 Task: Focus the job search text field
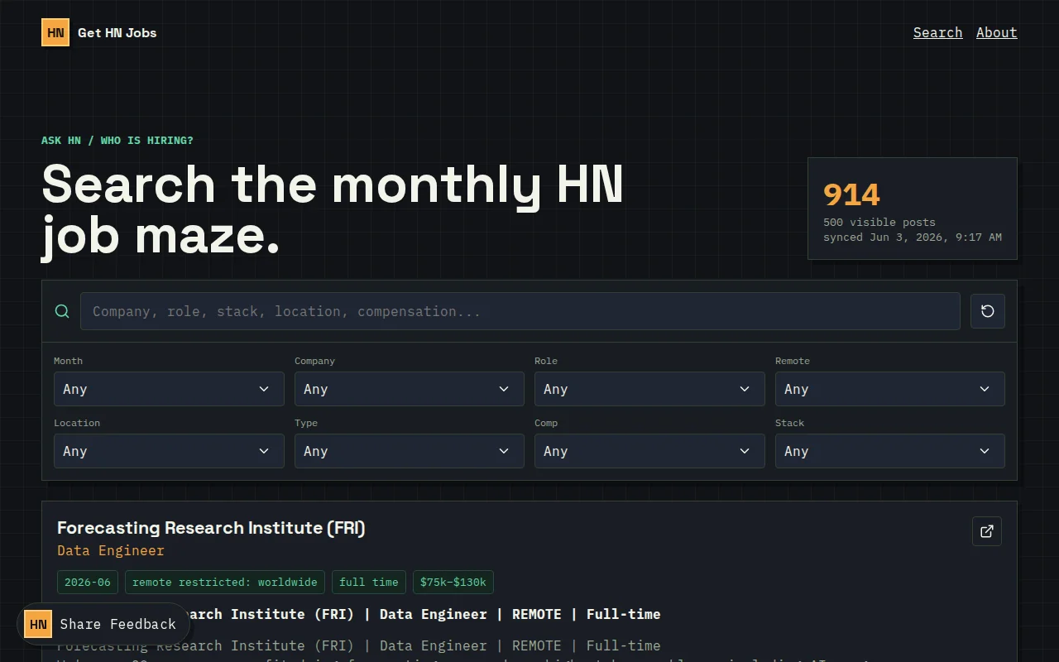coord(520,311)
